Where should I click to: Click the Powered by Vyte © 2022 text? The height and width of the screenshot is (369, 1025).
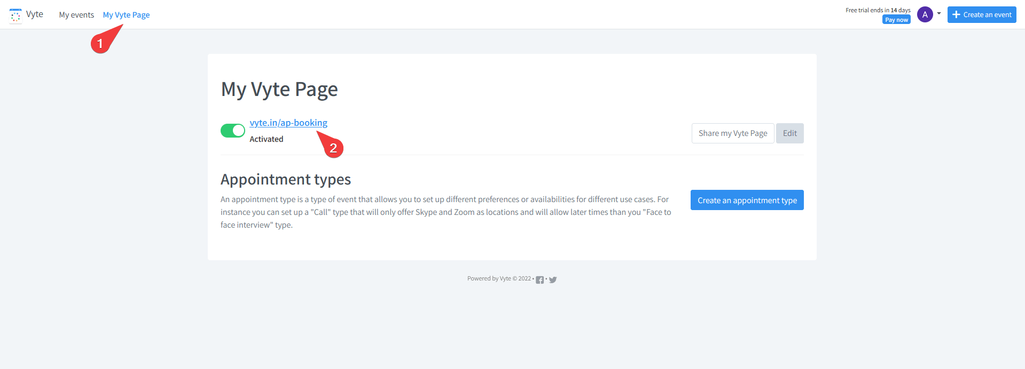[x=499, y=278]
